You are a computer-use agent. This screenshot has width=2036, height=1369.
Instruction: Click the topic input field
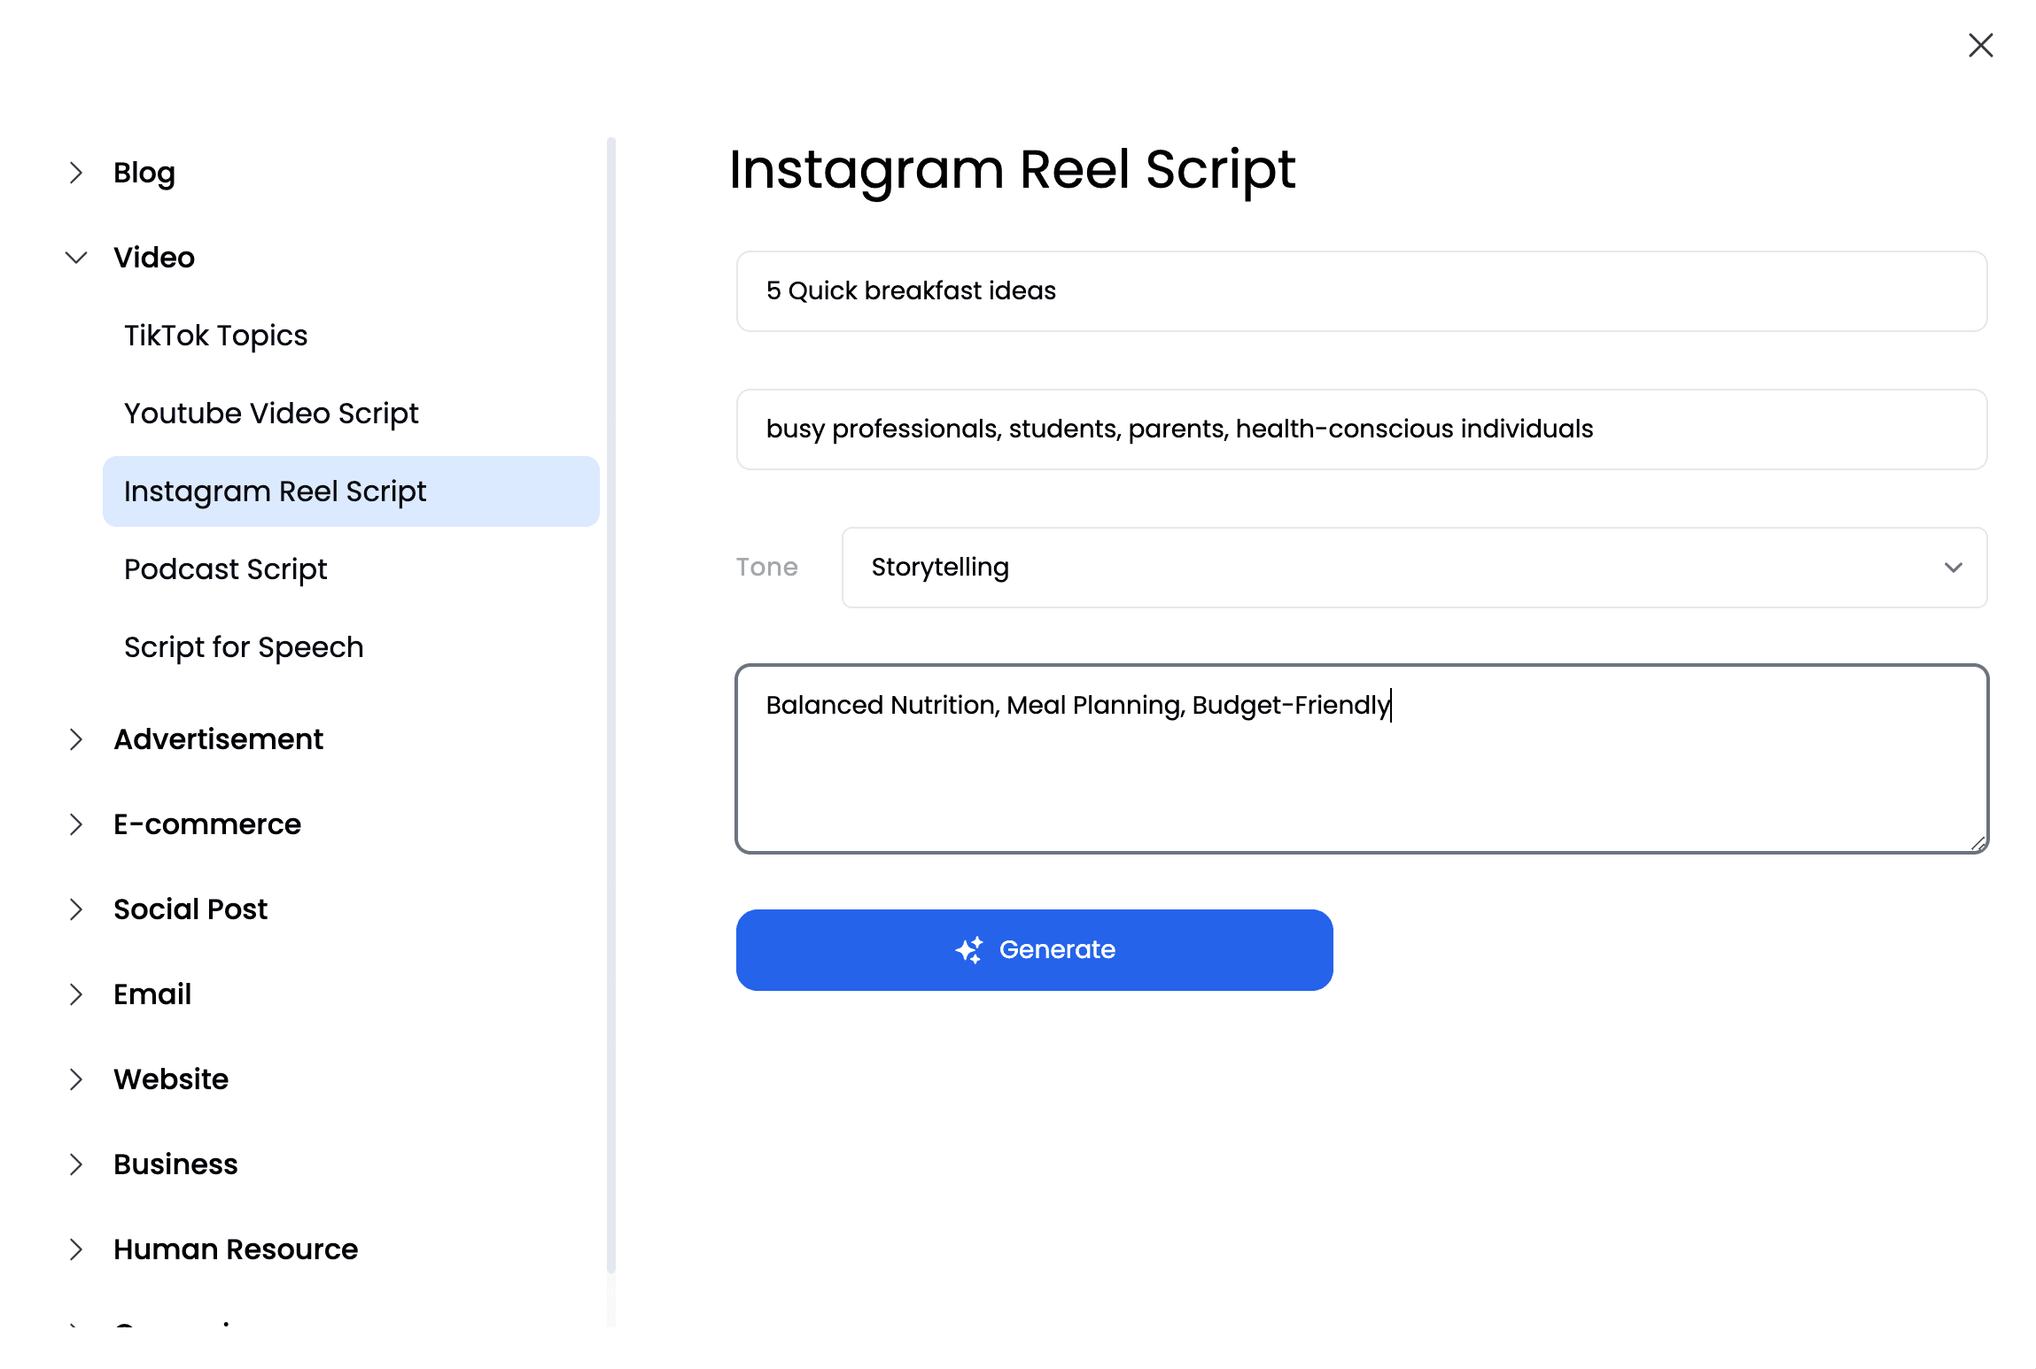1360,290
